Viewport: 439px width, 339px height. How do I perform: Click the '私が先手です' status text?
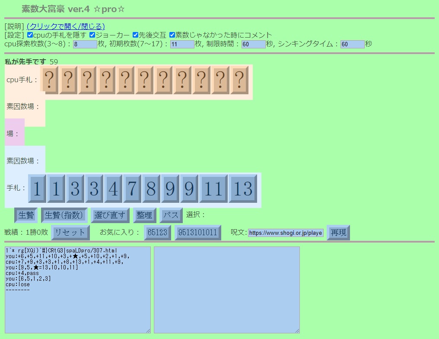tap(25, 62)
